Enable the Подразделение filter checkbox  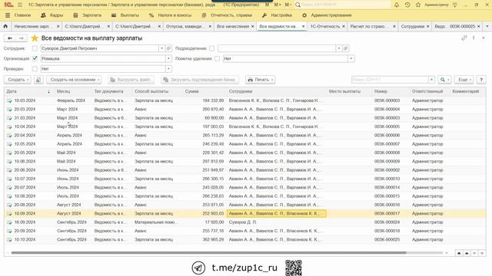(212, 48)
